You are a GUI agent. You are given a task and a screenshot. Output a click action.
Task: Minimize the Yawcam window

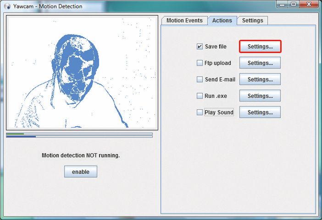(x=283, y=4)
